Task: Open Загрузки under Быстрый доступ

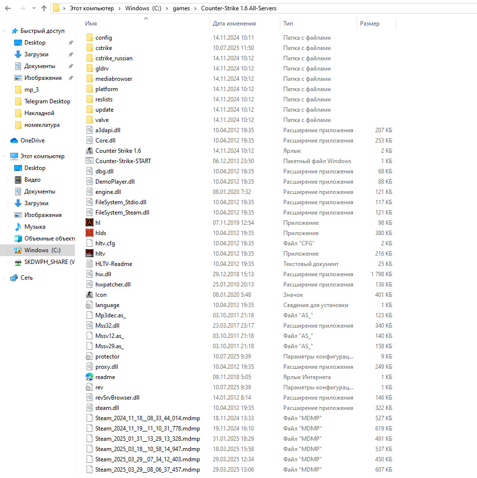Action: tap(36, 54)
